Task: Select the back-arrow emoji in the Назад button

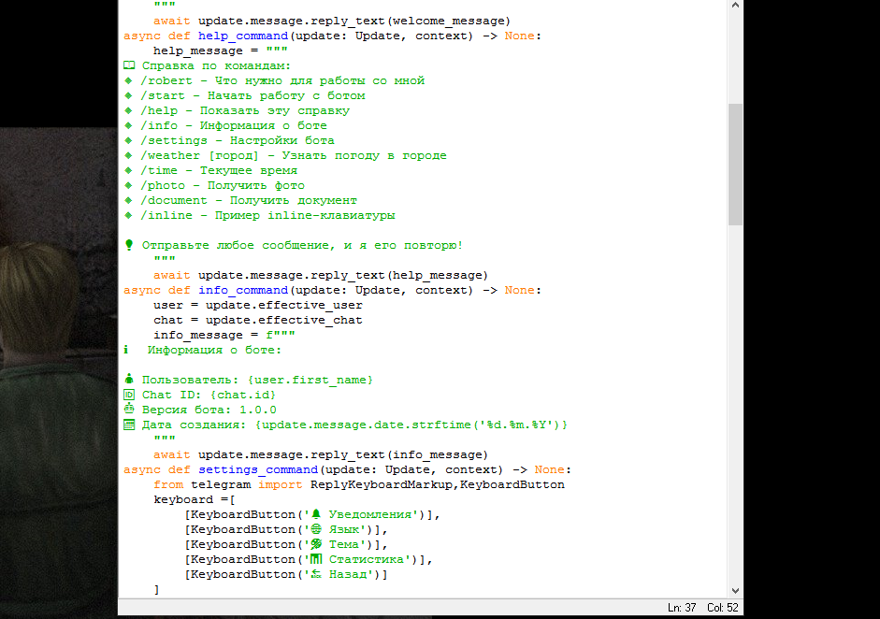Action: [316, 574]
